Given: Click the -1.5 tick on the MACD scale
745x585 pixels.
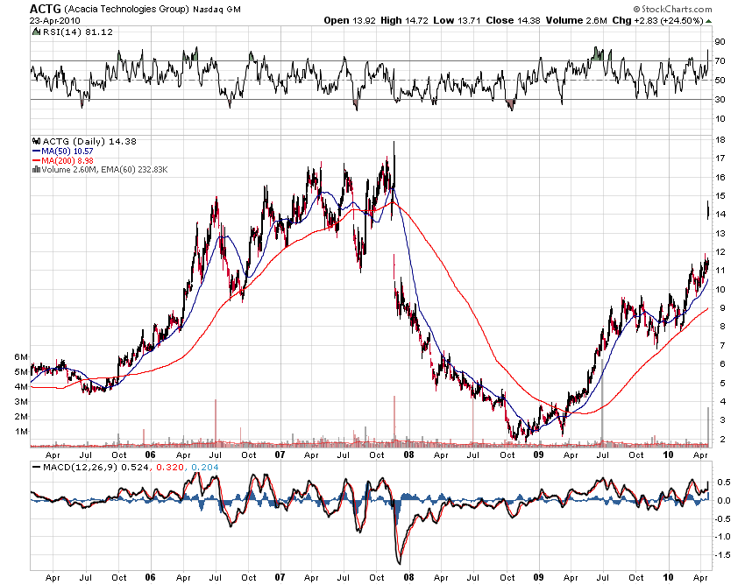Looking at the screenshot, I should 723,554.
